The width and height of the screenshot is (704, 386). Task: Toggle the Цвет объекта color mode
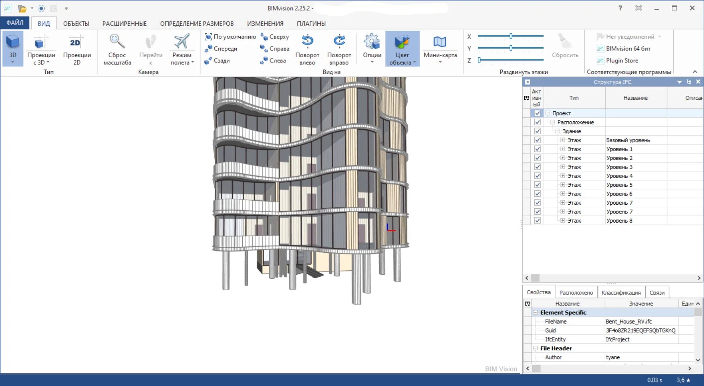[402, 48]
